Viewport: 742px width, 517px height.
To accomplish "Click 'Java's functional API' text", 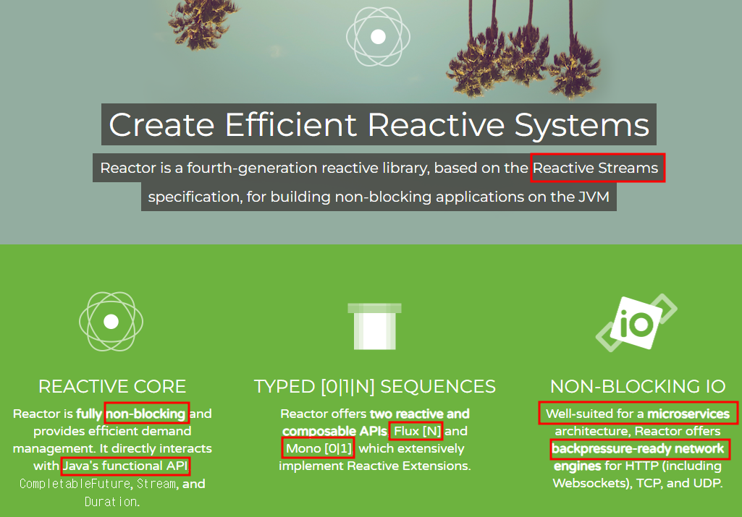I will (x=125, y=466).
